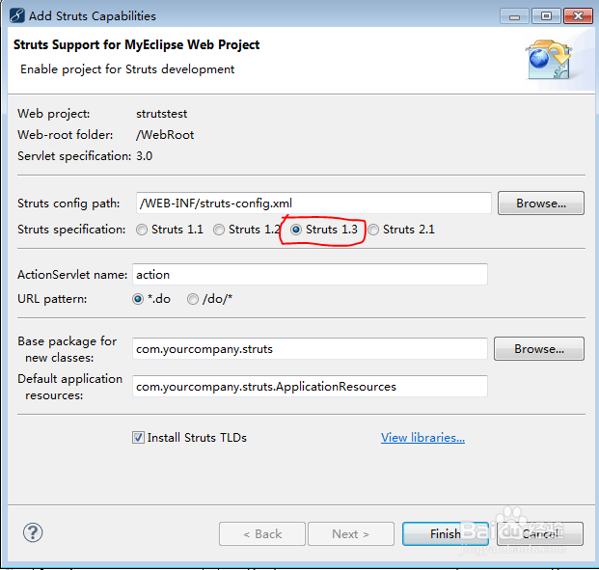The width and height of the screenshot is (599, 570).
Task: Click the 'ActionServlet name:' label
Action: (72, 275)
